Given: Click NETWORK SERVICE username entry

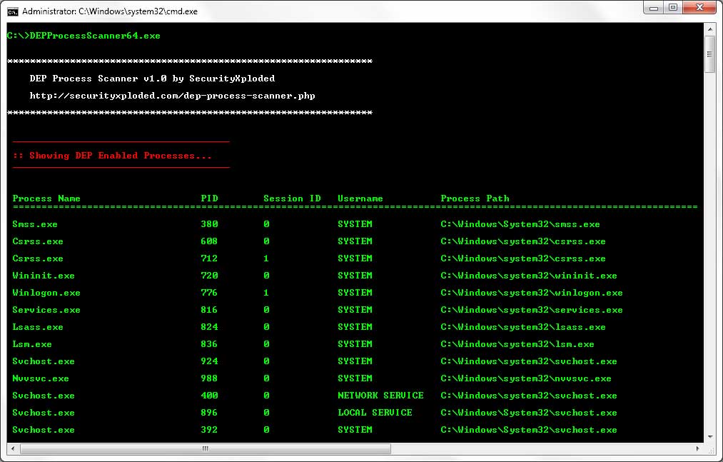Looking at the screenshot, I should tap(380, 396).
